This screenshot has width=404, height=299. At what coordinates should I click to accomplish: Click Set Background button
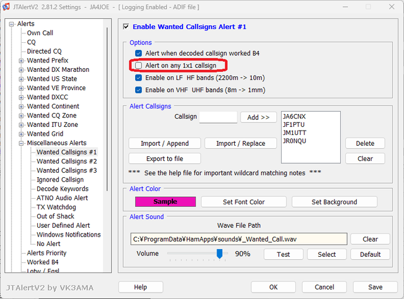pyautogui.click(x=335, y=202)
